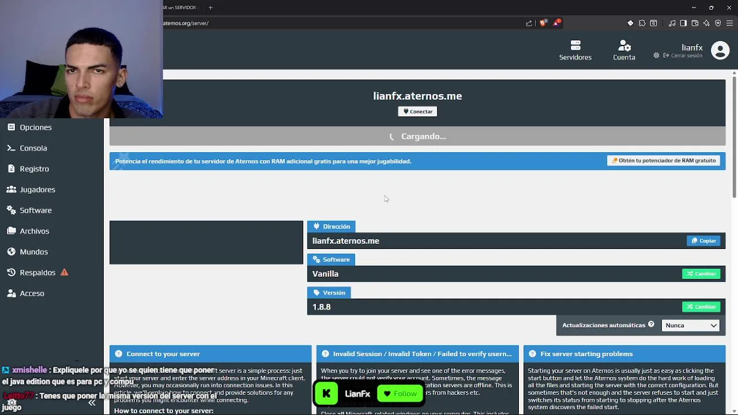
Task: Click the lianfx username in the header
Action: tap(692, 47)
